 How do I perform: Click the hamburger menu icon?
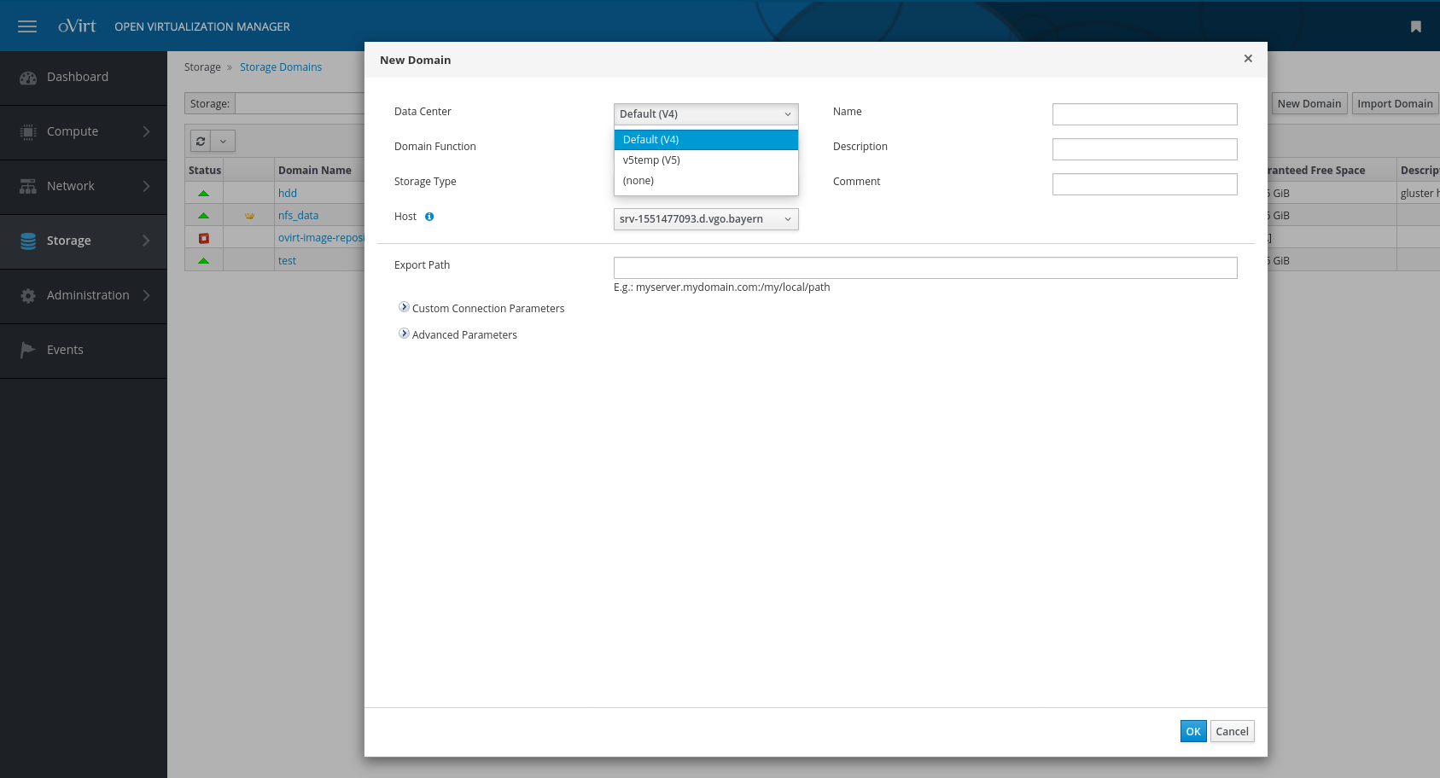point(27,26)
